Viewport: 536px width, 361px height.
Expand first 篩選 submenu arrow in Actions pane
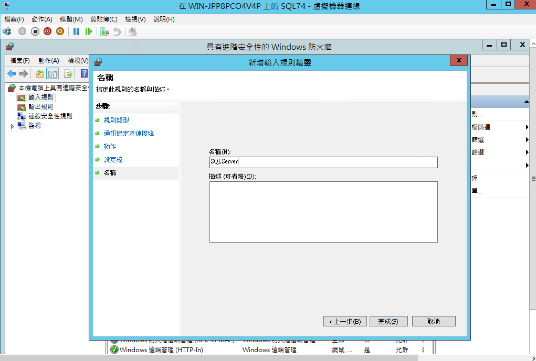[x=527, y=127]
